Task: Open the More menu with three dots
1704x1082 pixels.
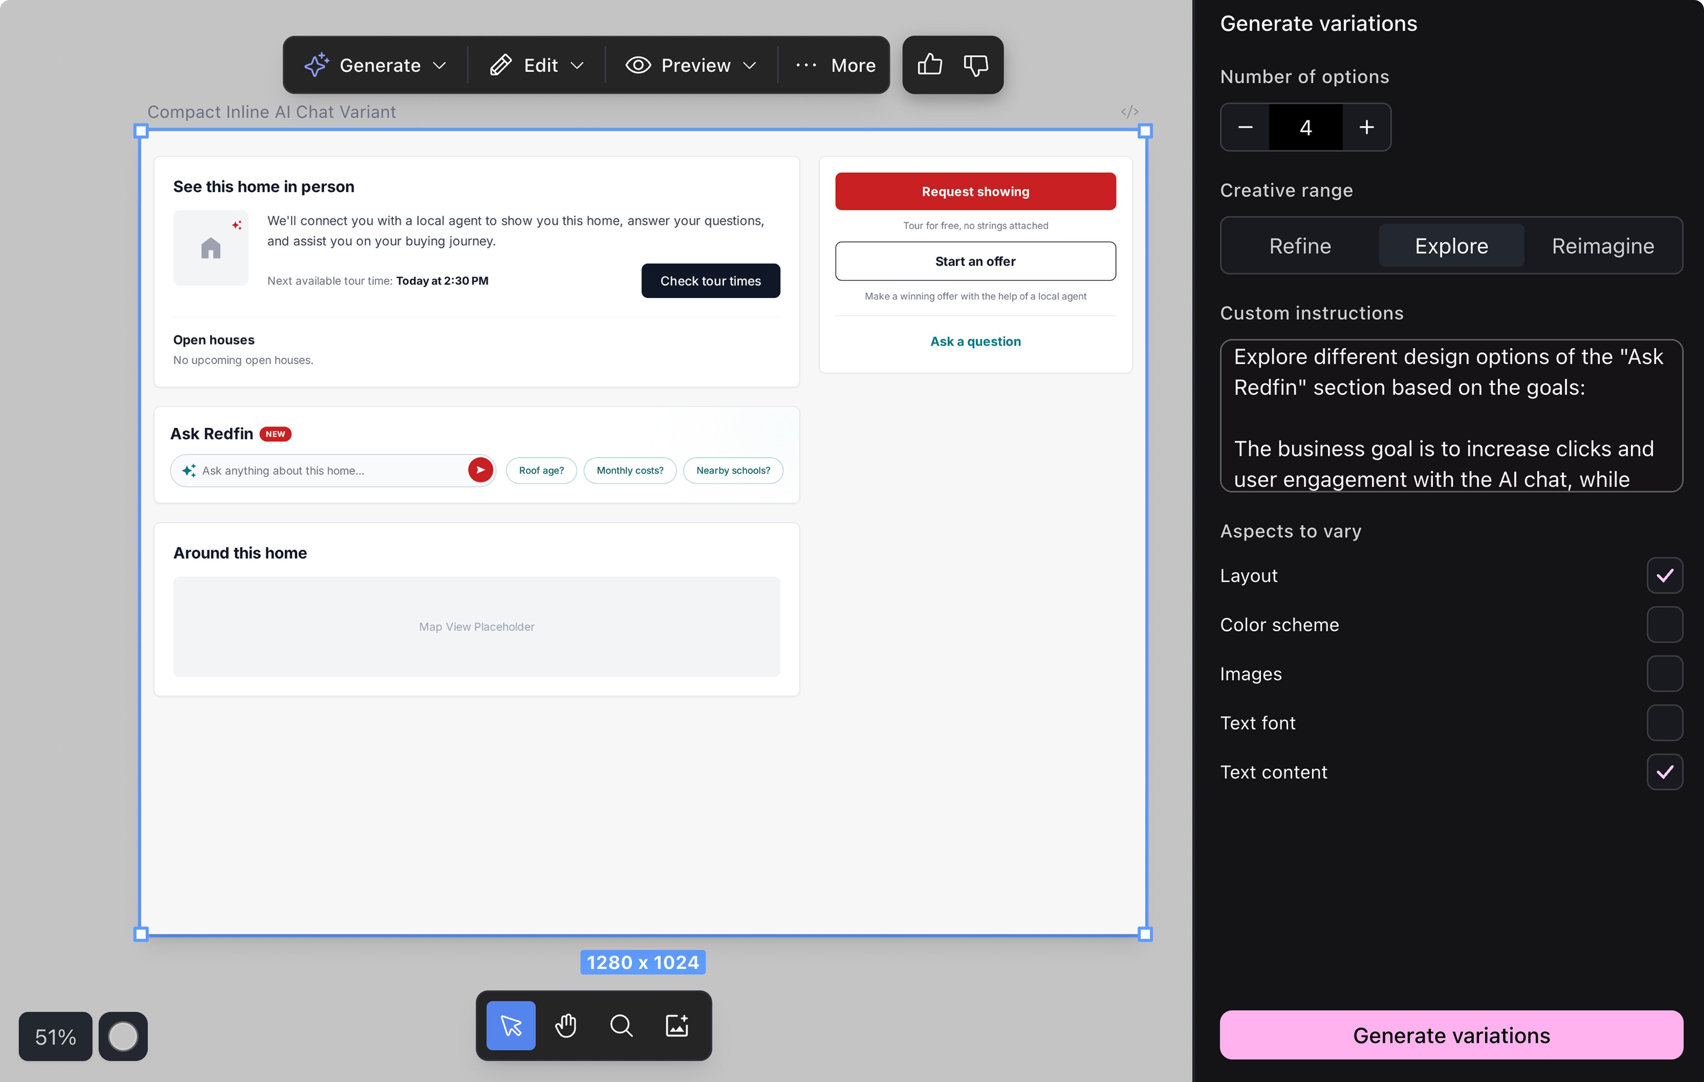Action: point(835,65)
